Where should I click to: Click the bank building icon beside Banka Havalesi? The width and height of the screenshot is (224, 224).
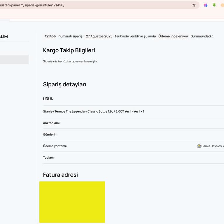199,146
